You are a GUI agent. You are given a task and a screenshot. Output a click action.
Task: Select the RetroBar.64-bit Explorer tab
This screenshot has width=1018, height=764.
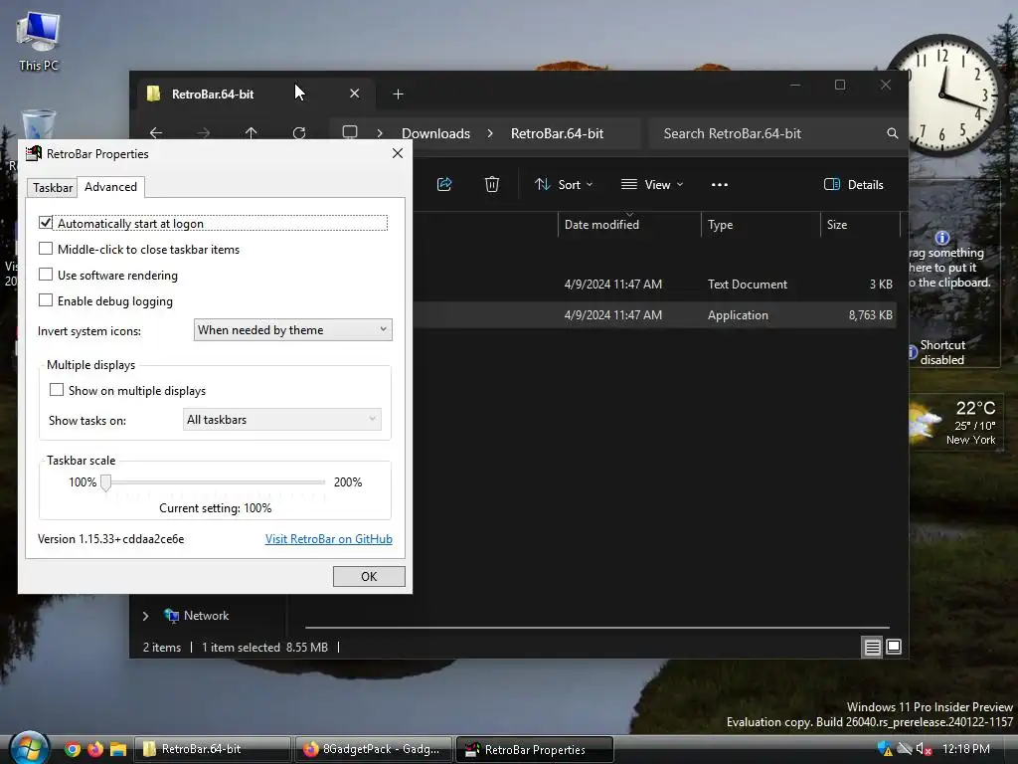coord(255,95)
